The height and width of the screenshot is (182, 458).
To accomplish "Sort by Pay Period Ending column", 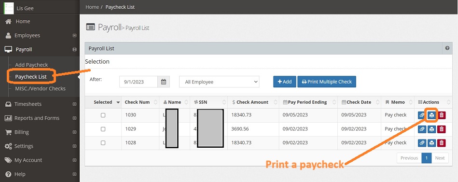I will click(308, 102).
